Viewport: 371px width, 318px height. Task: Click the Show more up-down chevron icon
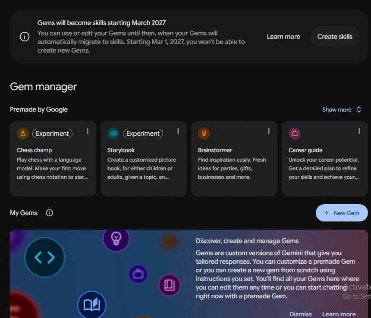click(x=358, y=109)
